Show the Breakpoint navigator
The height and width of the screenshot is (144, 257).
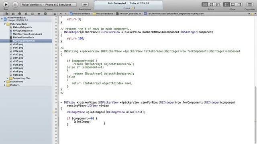click(x=39, y=14)
